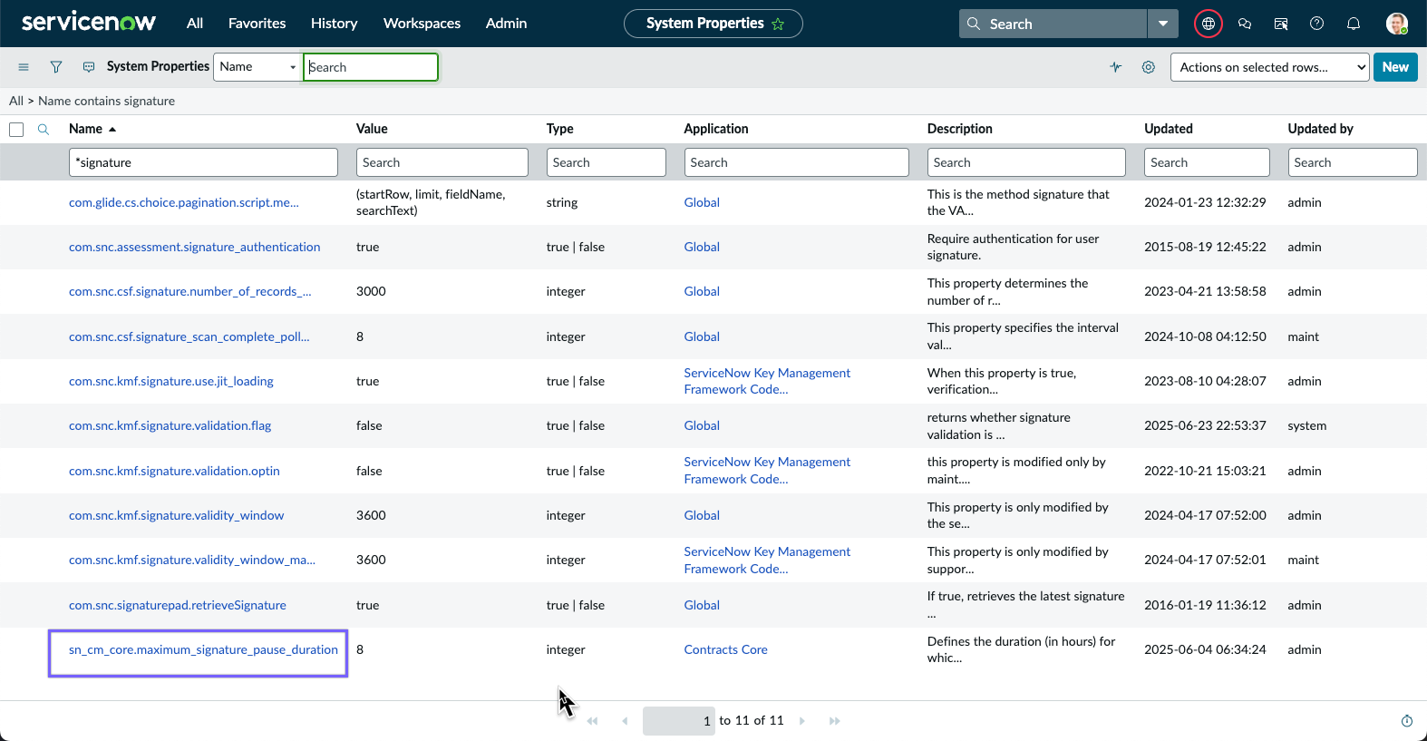Click the All breadcrumb link

point(16,102)
